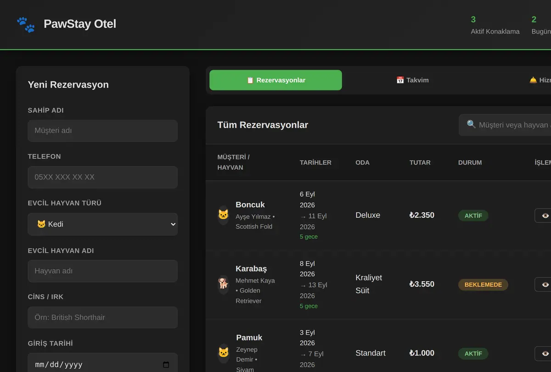Image resolution: width=551 pixels, height=372 pixels.
Task: Click the amount "₺1.000"
Action: click(x=422, y=353)
